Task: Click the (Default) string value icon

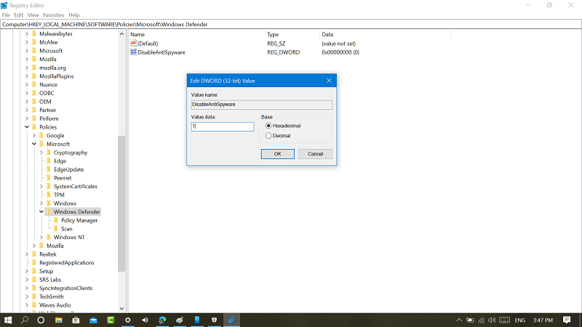Action: point(133,44)
